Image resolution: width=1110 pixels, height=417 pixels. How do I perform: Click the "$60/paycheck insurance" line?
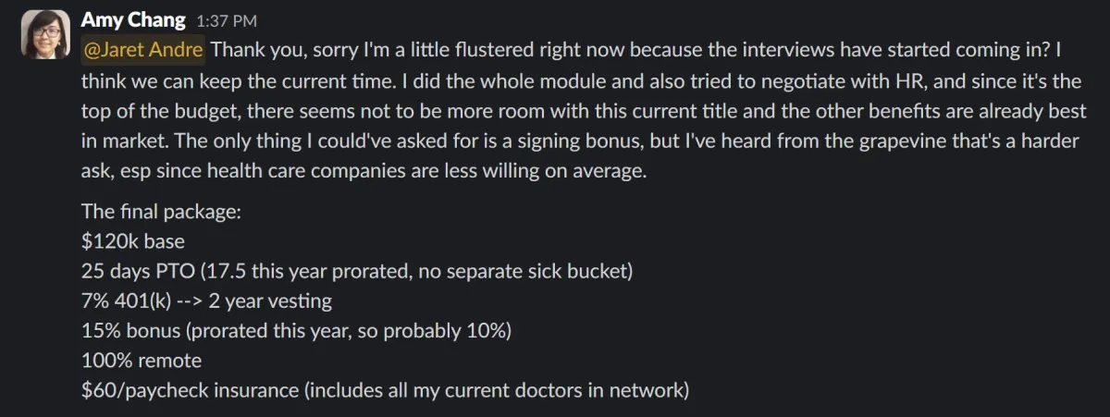pyautogui.click(x=385, y=389)
